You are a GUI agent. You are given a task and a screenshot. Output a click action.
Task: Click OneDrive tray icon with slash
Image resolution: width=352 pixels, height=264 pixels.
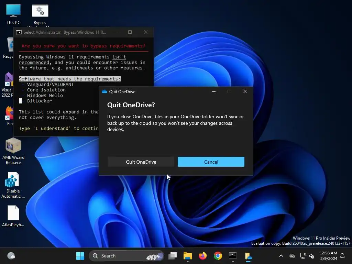coord(292,256)
